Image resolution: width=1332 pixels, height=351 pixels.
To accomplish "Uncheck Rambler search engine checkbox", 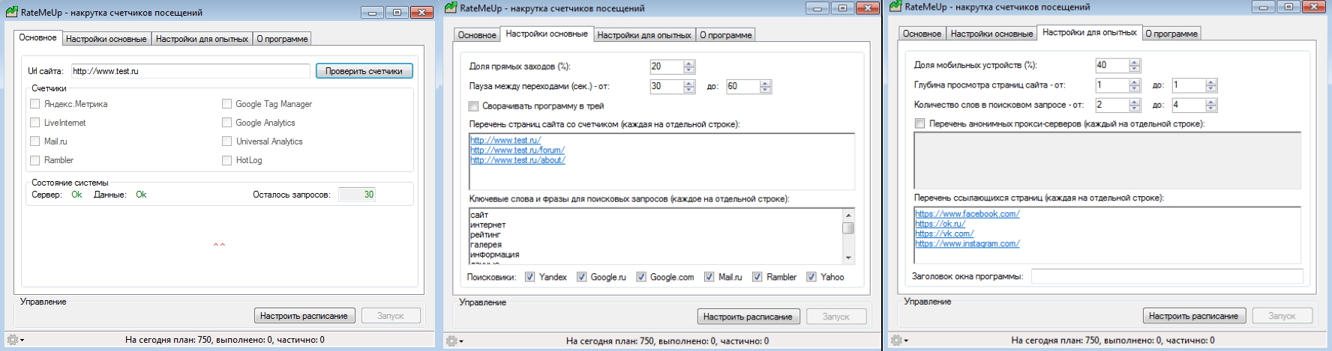I will (757, 277).
